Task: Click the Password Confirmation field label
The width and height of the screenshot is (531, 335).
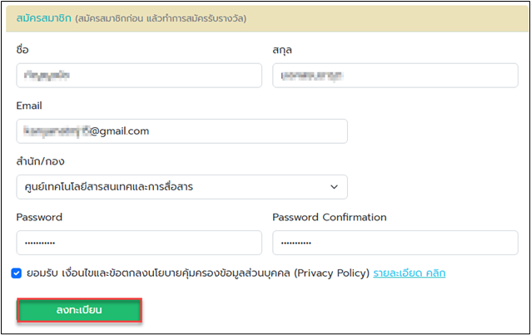Action: point(330,217)
